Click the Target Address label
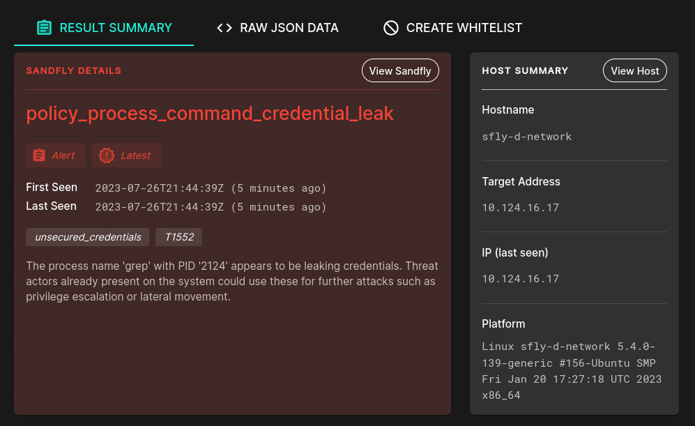 point(521,181)
